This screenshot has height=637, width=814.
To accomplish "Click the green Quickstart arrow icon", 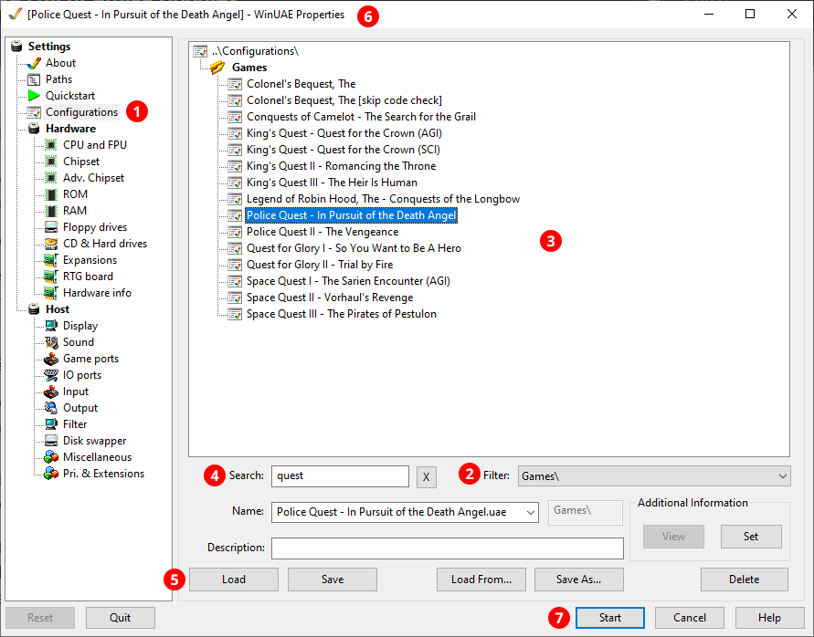I will (34, 96).
